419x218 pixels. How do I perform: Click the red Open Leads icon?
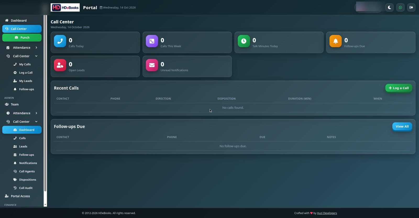pyautogui.click(x=60, y=65)
